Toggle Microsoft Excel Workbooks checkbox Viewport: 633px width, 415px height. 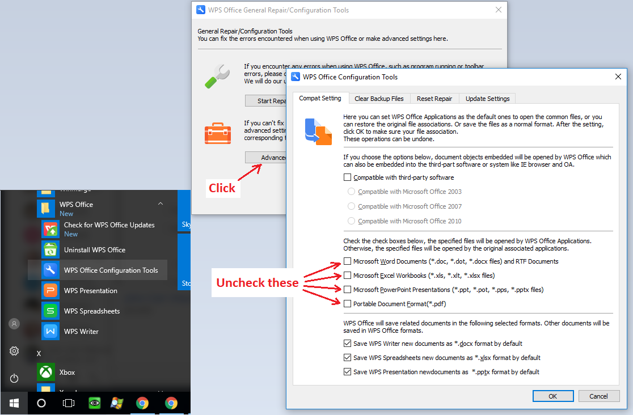(347, 276)
